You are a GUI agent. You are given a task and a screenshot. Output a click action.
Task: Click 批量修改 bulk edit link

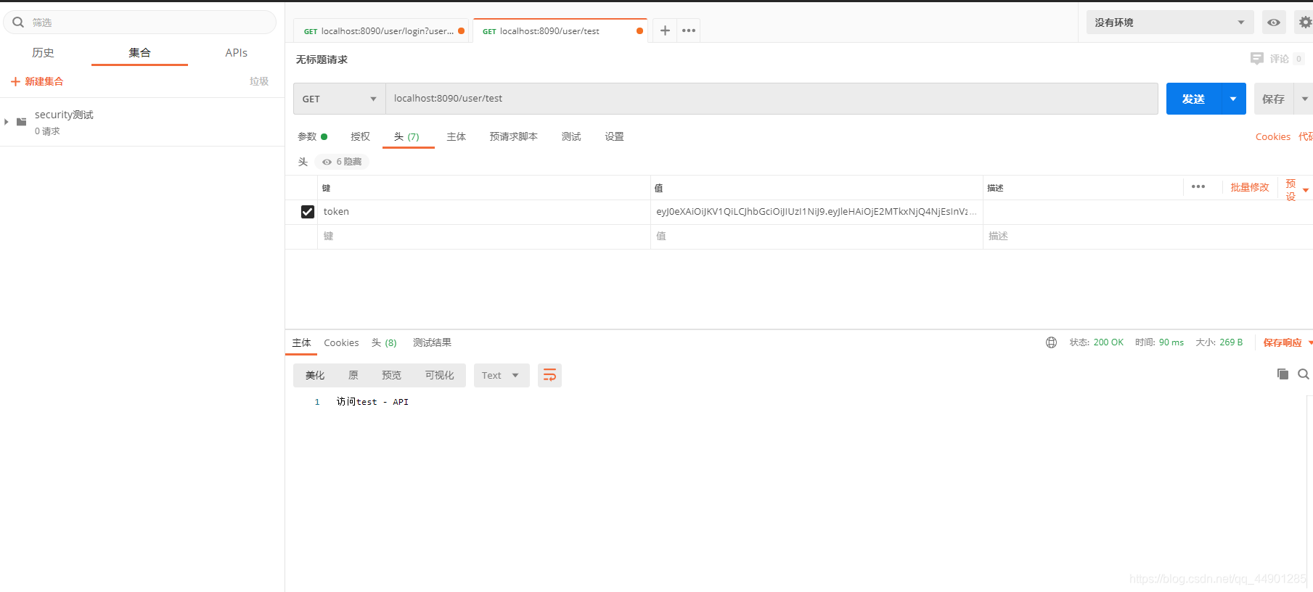1250,187
